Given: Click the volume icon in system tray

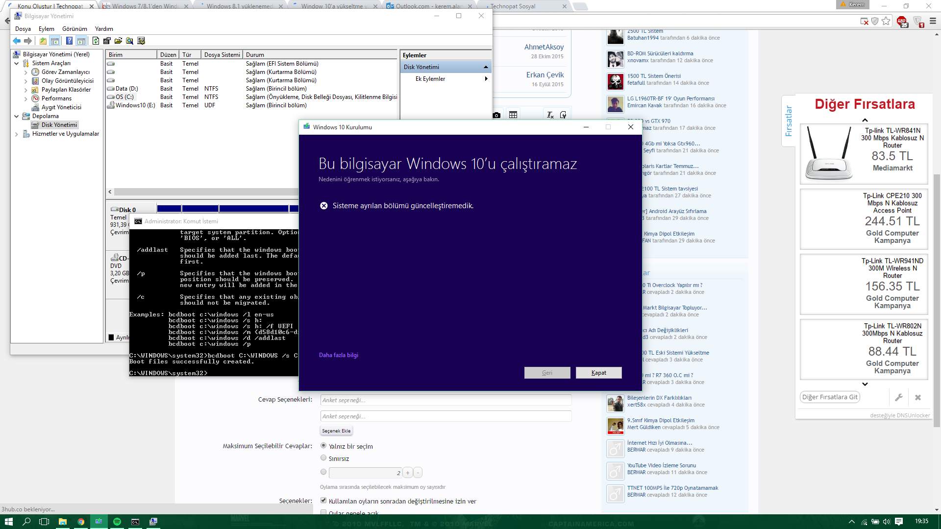Looking at the screenshot, I should [886, 522].
